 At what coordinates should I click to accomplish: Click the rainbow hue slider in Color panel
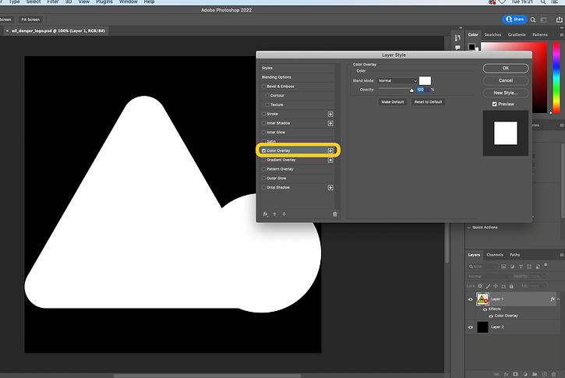[x=556, y=78]
